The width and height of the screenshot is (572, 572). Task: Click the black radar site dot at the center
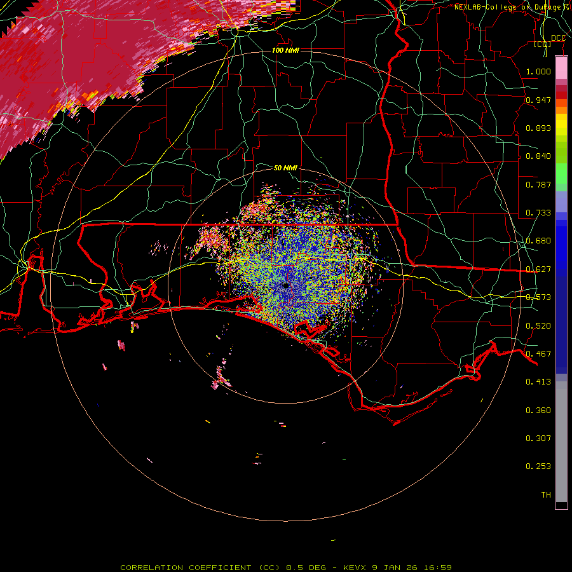285,285
